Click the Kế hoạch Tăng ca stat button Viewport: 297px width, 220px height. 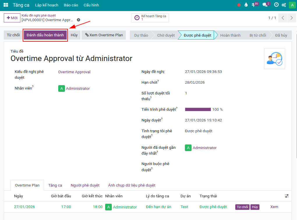[x=150, y=18]
